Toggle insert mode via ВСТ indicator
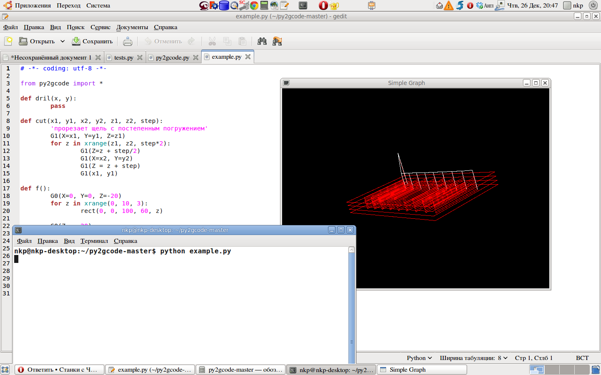Image resolution: width=601 pixels, height=375 pixels. point(582,358)
